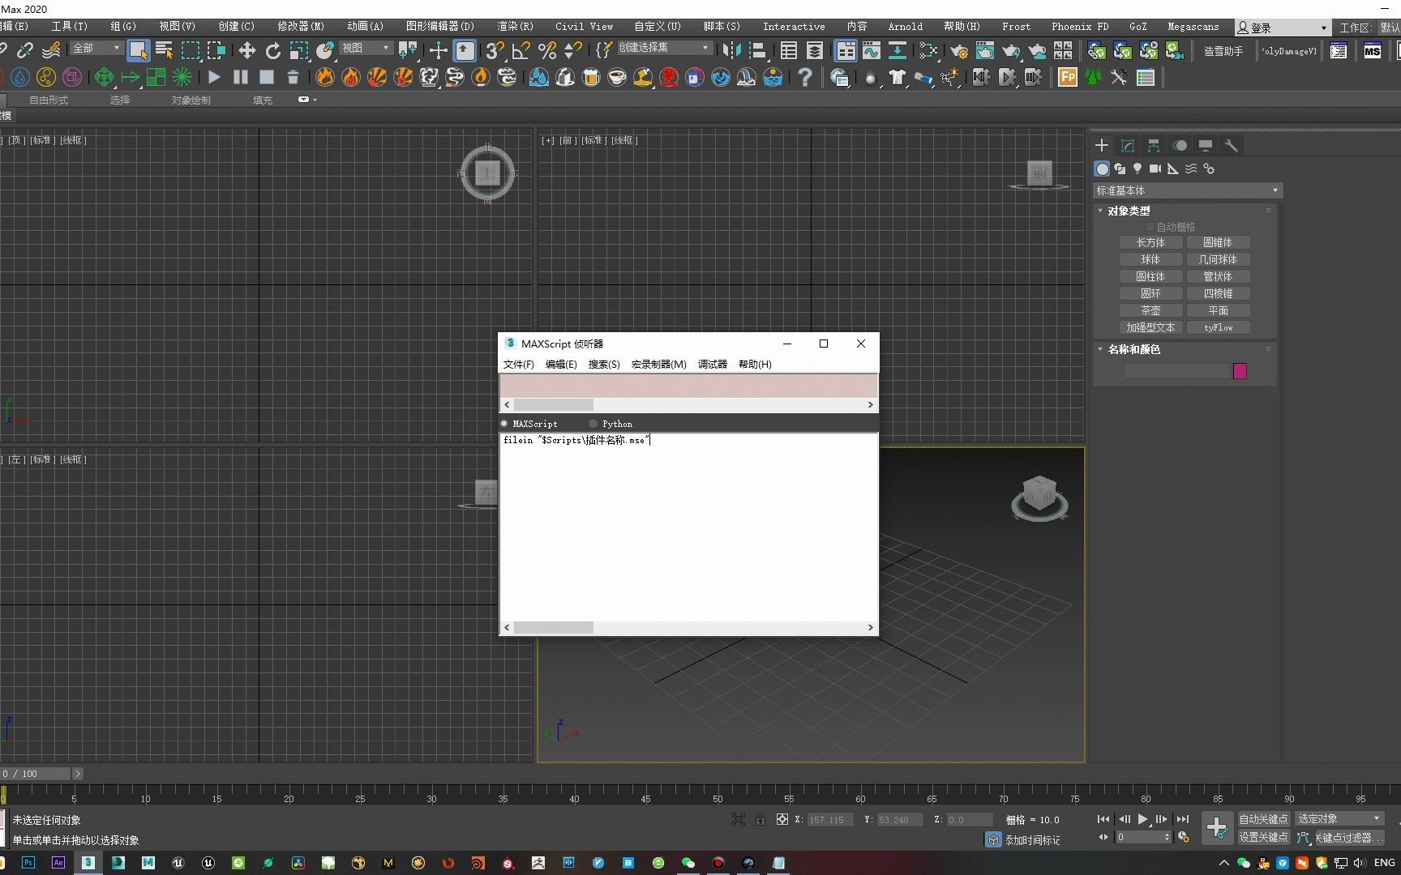Viewport: 1401px width, 875px height.
Task: Click the Pause simulation icon
Action: click(240, 77)
